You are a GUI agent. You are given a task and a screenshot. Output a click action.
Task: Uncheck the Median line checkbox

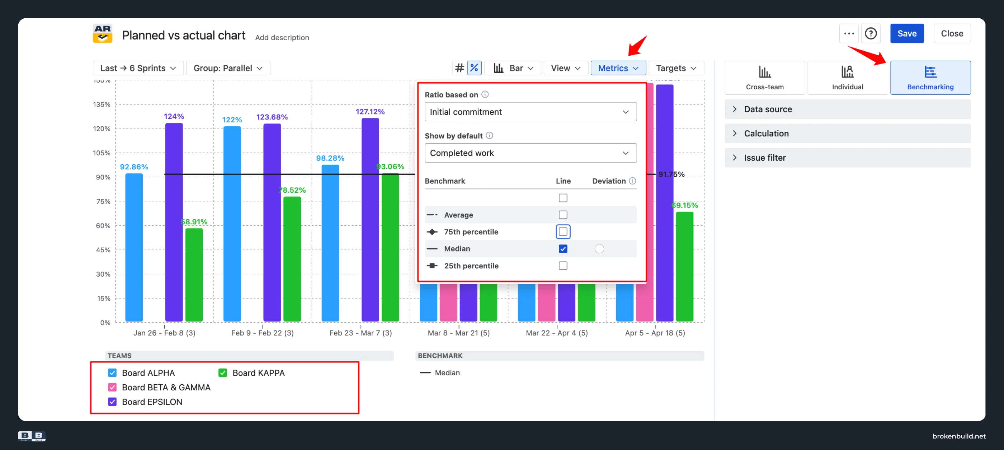pyautogui.click(x=563, y=249)
